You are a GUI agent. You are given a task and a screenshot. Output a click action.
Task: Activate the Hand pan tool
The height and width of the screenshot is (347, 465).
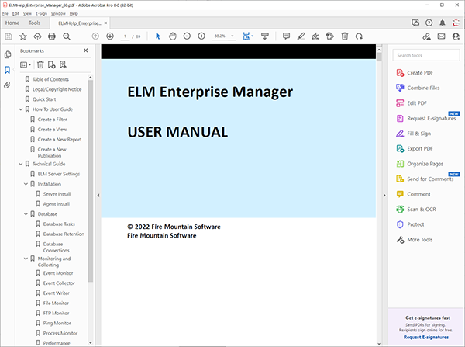173,36
